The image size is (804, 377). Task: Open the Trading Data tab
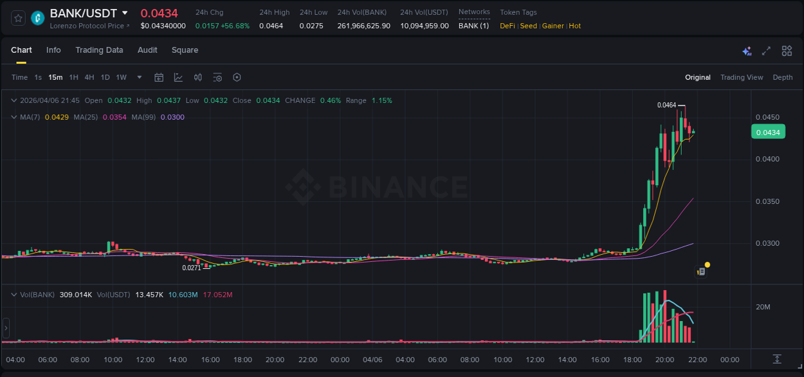click(x=99, y=50)
